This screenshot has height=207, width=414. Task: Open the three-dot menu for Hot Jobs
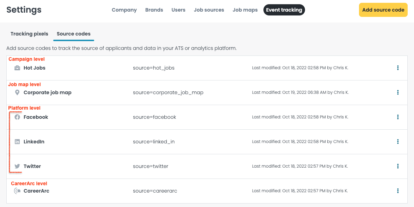tap(398, 68)
